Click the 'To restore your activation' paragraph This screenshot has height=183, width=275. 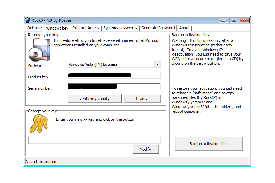pyautogui.click(x=207, y=100)
